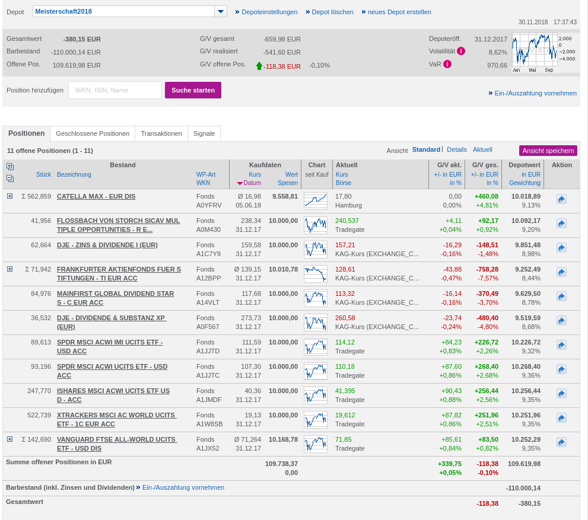Click action icon for VANGUARD FTSE ALL-WORLD row
This screenshot has height=520, width=588.
(561, 442)
